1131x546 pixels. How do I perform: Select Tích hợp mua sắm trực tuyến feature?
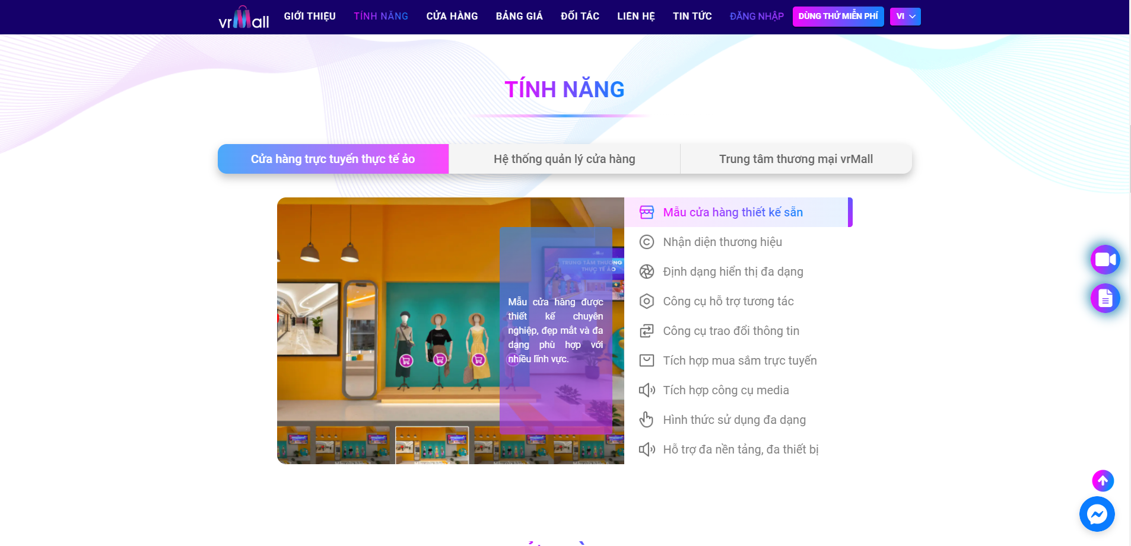[738, 360]
